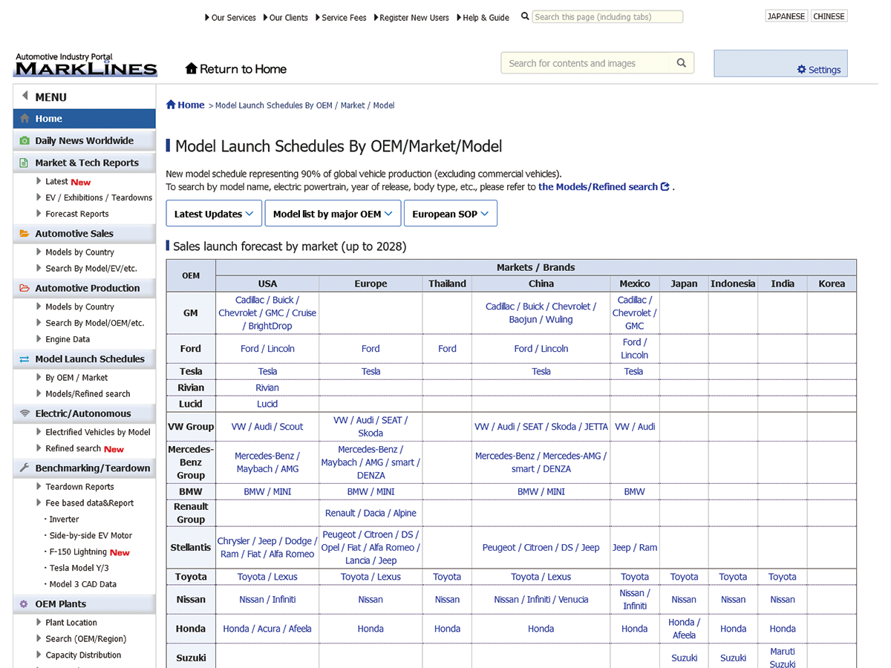The width and height of the screenshot is (891, 668).
Task: Open Capacity Distribution in sidebar
Action: (x=83, y=655)
